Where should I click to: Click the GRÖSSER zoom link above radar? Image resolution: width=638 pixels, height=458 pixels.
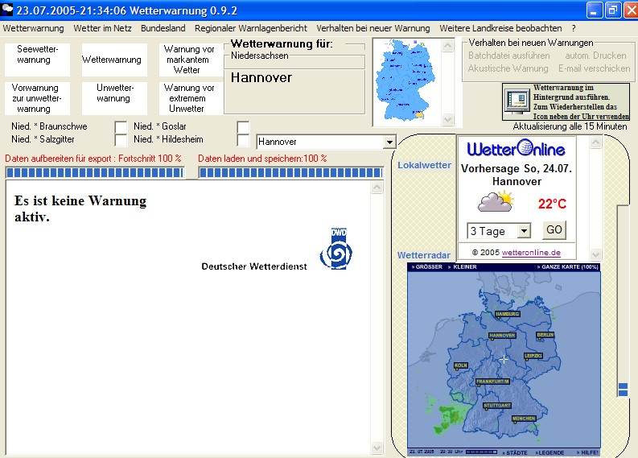coord(427,266)
